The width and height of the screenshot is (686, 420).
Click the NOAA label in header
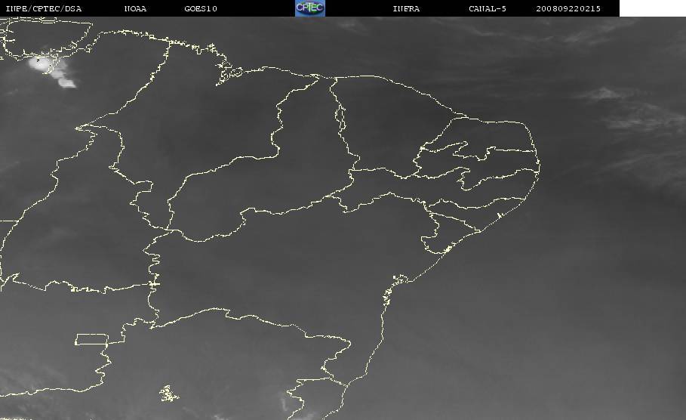click(135, 8)
